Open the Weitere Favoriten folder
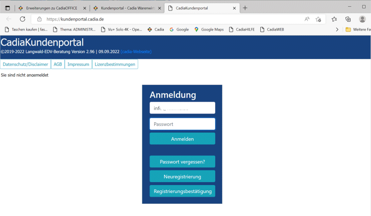Image resolution: width=371 pixels, height=216 pixels. 358,29
